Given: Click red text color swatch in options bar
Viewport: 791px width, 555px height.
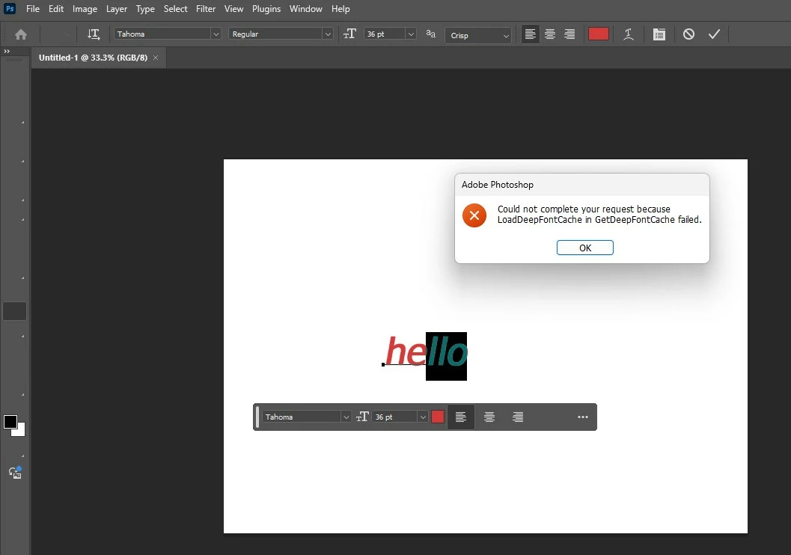Looking at the screenshot, I should click(598, 34).
